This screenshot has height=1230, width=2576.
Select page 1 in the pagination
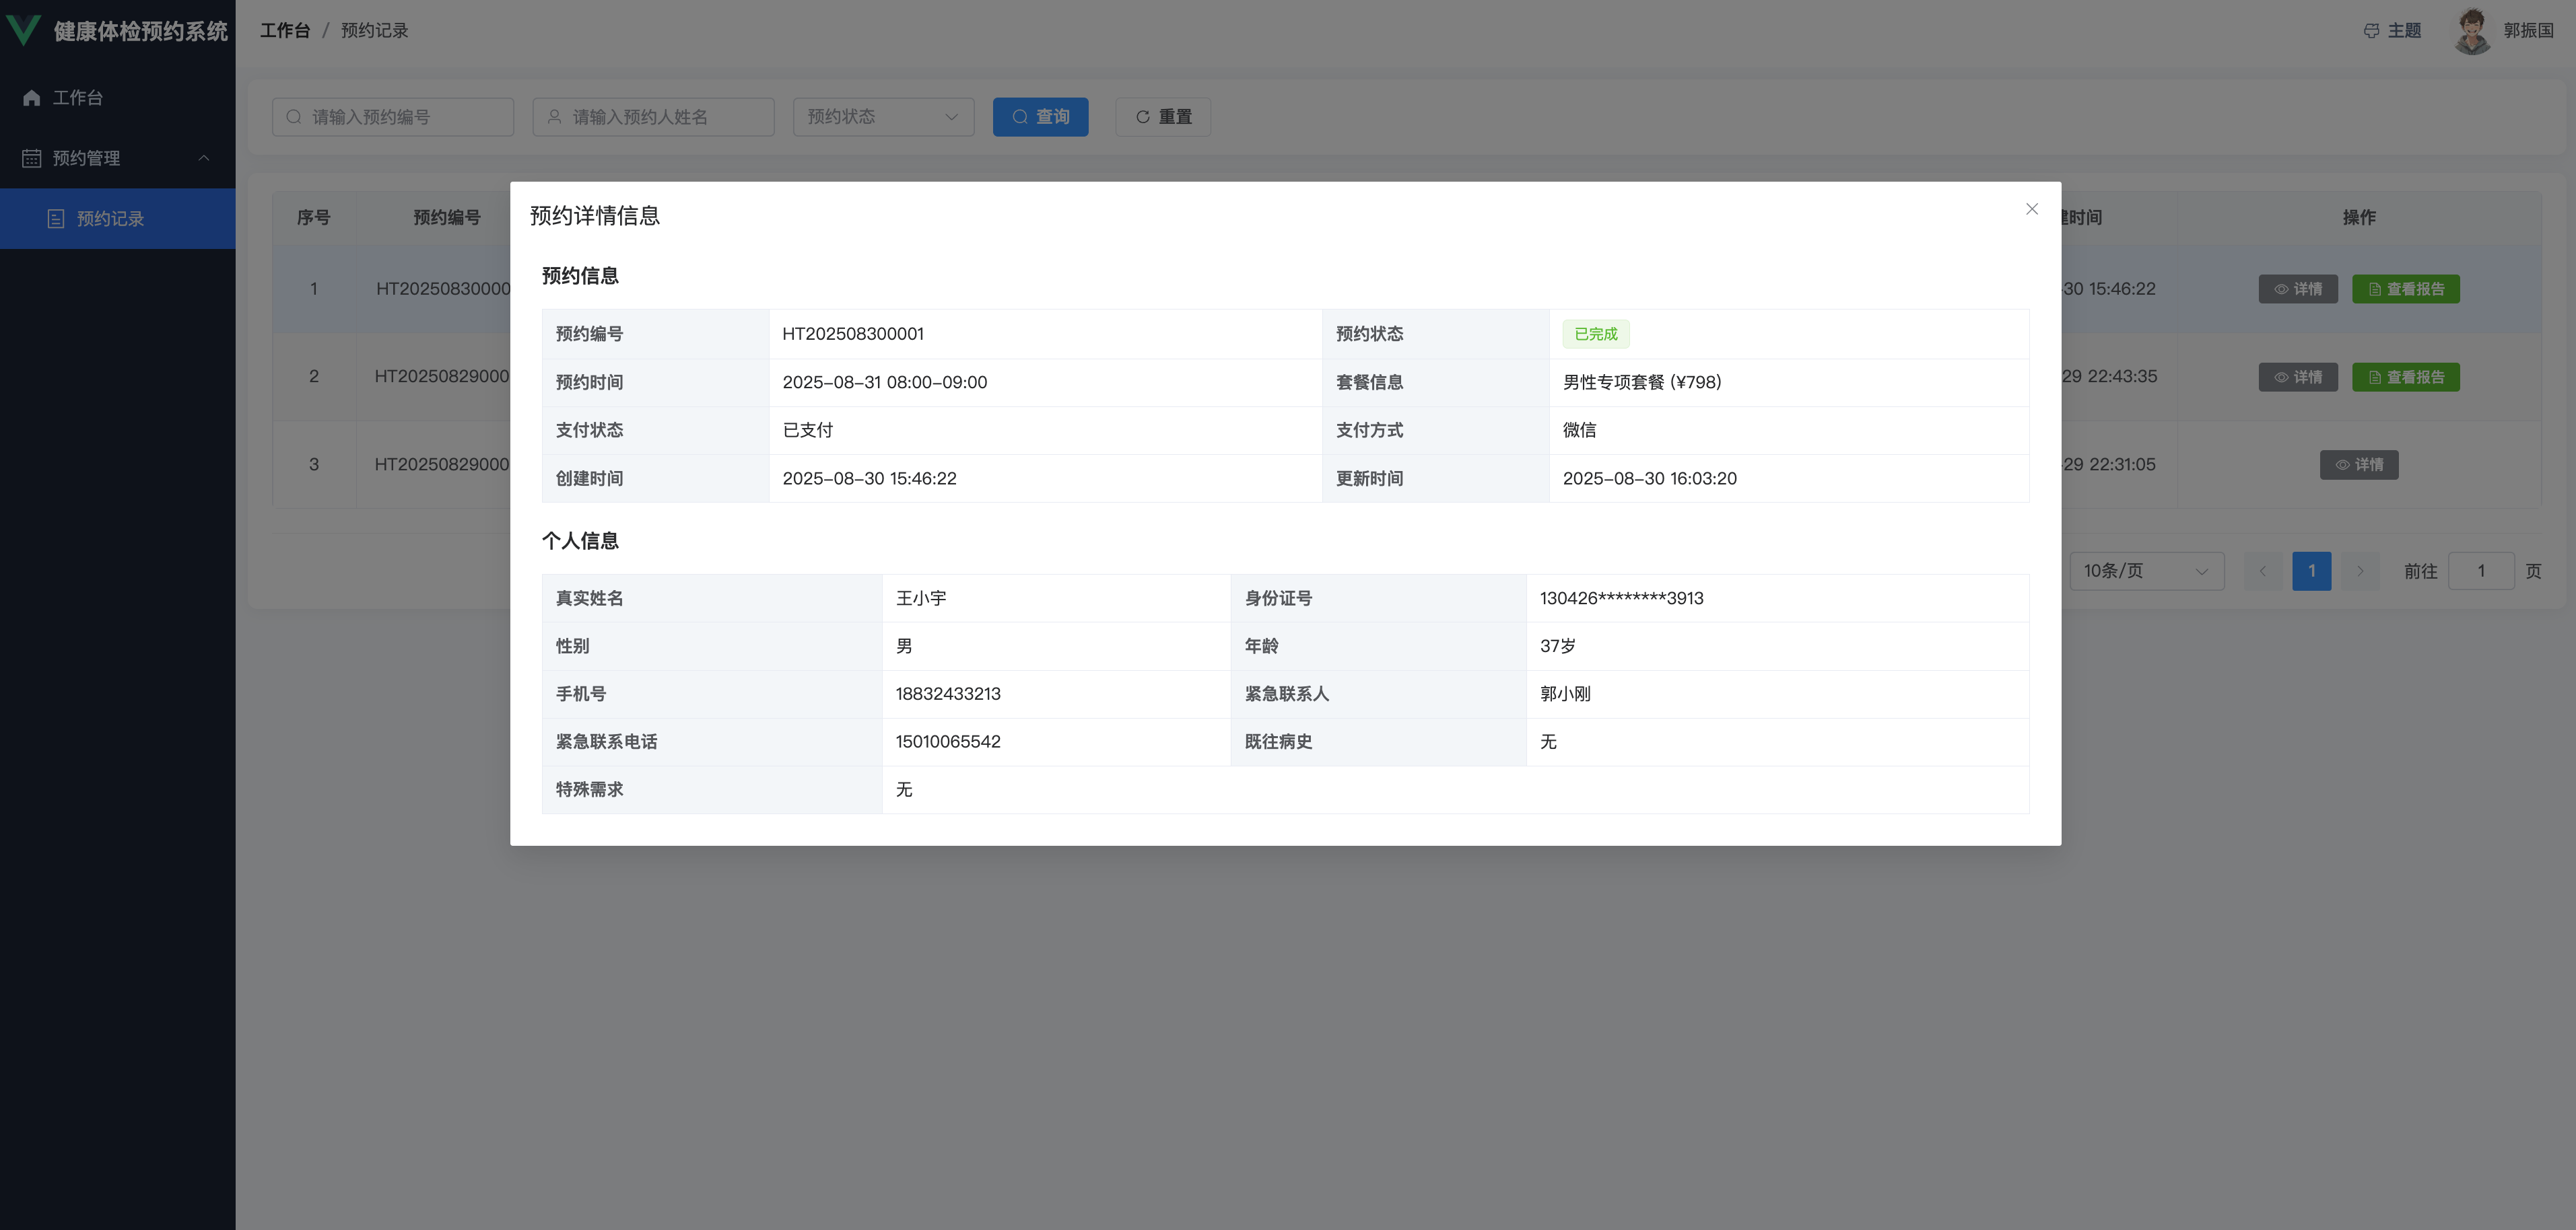tap(2311, 571)
